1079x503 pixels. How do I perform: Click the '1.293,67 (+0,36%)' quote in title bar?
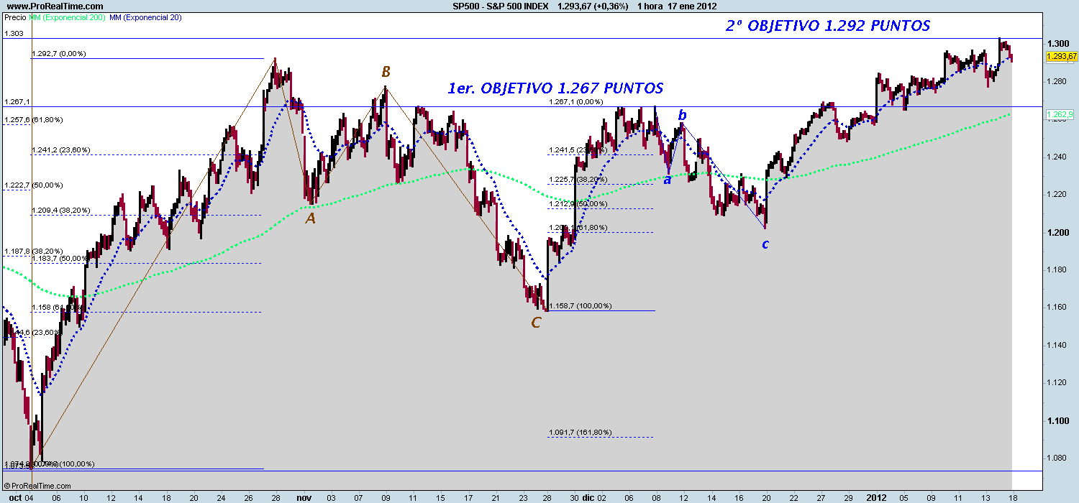[593, 6]
